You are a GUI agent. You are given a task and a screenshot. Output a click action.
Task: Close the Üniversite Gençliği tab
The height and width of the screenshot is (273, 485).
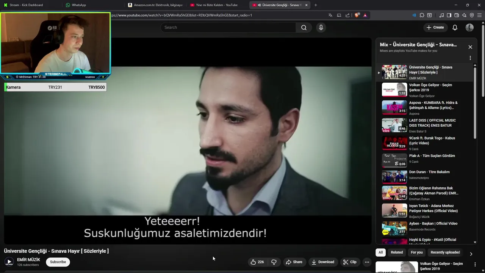306,5
